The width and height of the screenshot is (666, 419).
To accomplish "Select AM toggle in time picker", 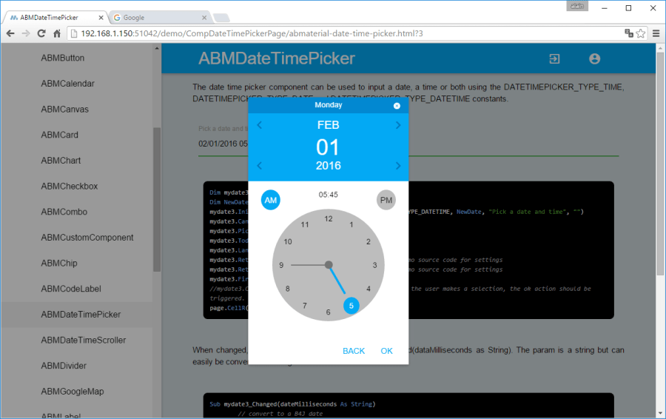I will point(271,200).
